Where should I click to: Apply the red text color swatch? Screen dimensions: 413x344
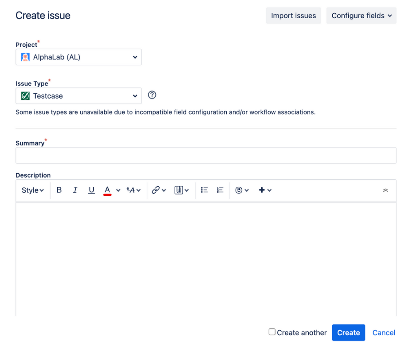pos(107,190)
